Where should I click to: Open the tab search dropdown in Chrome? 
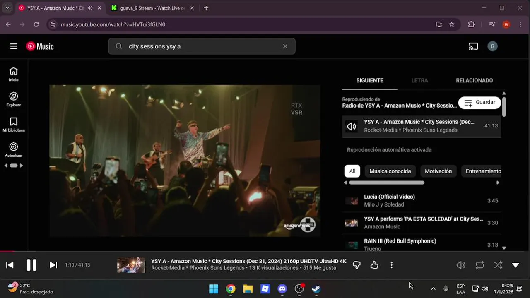[7, 8]
